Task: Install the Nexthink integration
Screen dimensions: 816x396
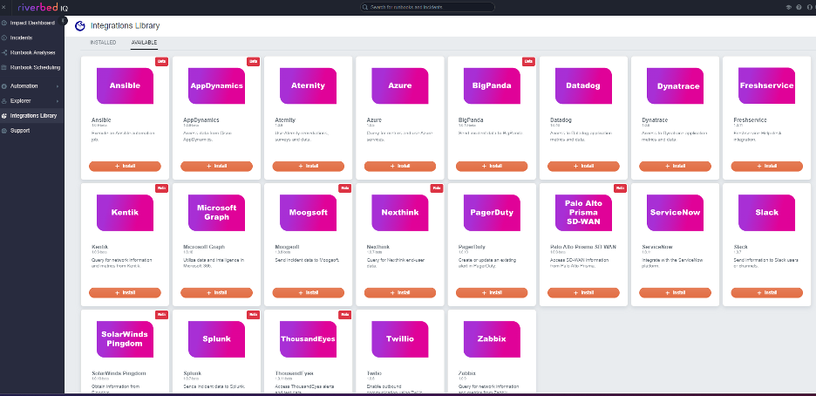Action: [399, 292]
